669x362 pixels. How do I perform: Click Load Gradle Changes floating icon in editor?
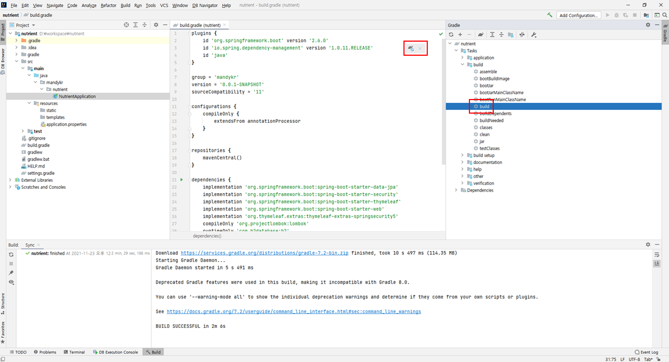click(410, 49)
